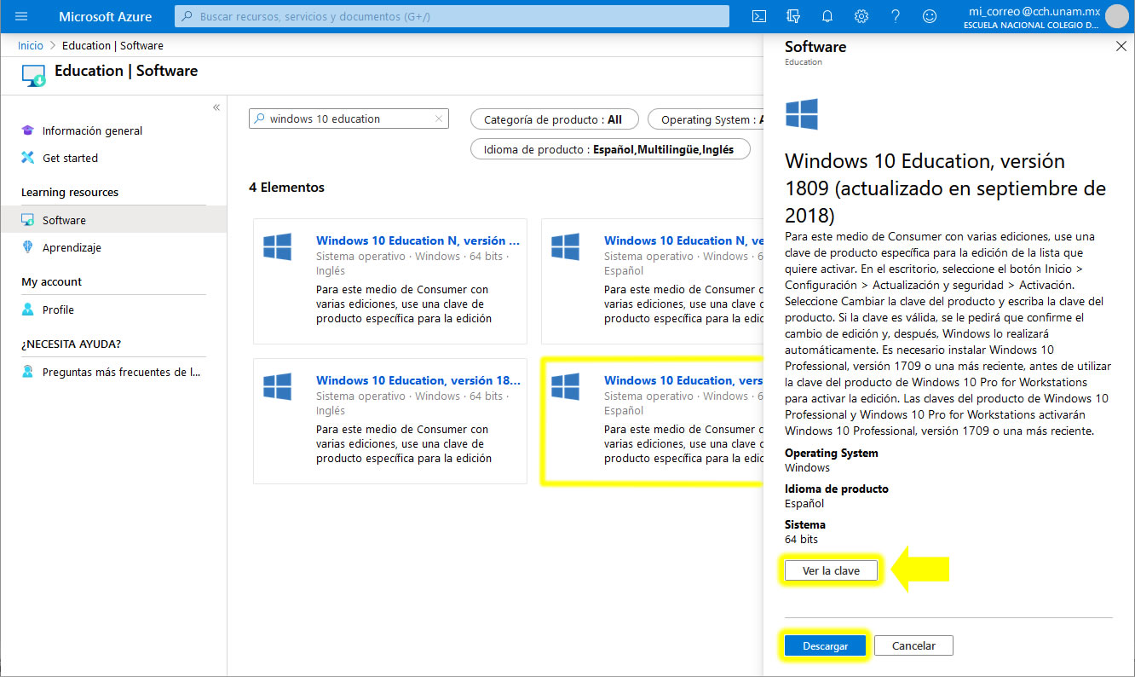Click the Education | Software breadcrumb

click(x=112, y=45)
